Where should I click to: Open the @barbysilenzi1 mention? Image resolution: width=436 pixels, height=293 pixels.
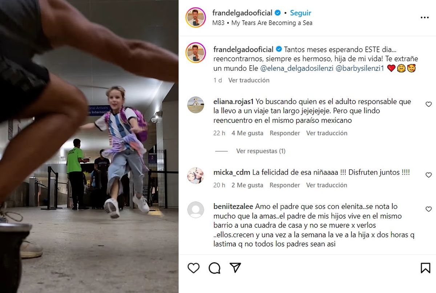(x=359, y=68)
